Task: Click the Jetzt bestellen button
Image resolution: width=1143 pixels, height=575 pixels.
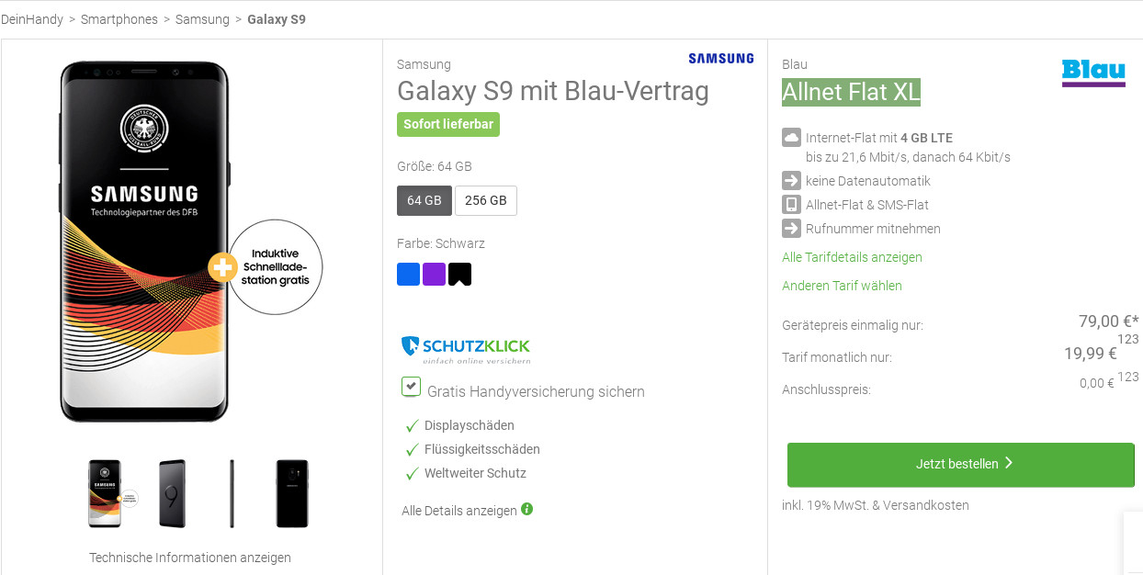Action: point(961,465)
